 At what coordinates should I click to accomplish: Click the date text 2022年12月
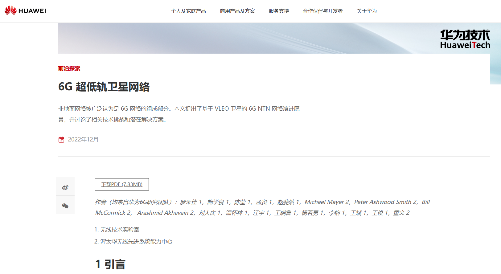pos(83,140)
